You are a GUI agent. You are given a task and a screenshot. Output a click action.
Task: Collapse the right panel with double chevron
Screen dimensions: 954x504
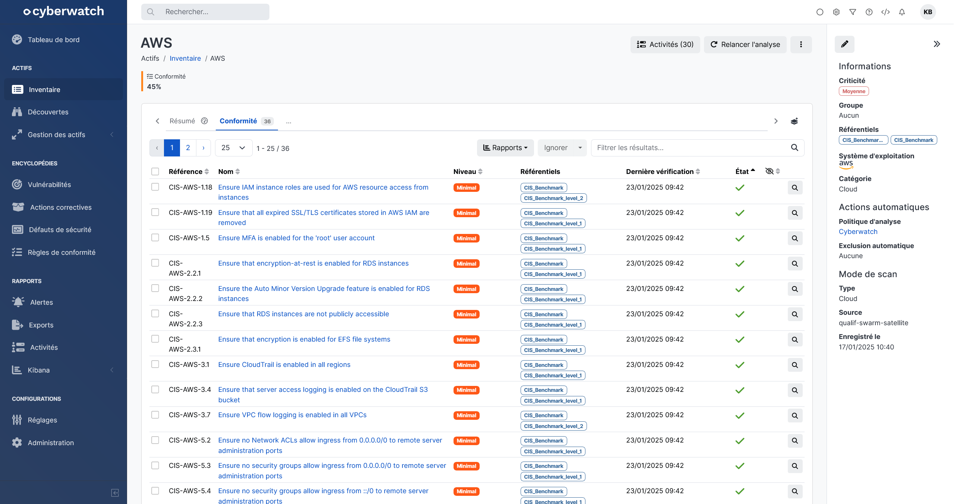[x=937, y=44]
